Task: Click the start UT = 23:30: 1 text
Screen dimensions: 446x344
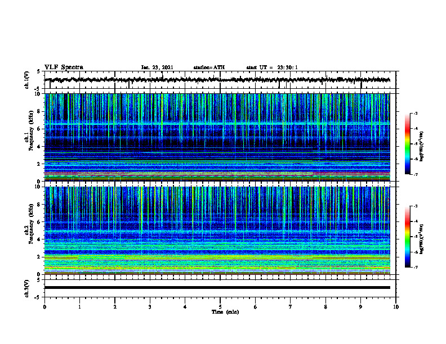Action: pos(272,67)
